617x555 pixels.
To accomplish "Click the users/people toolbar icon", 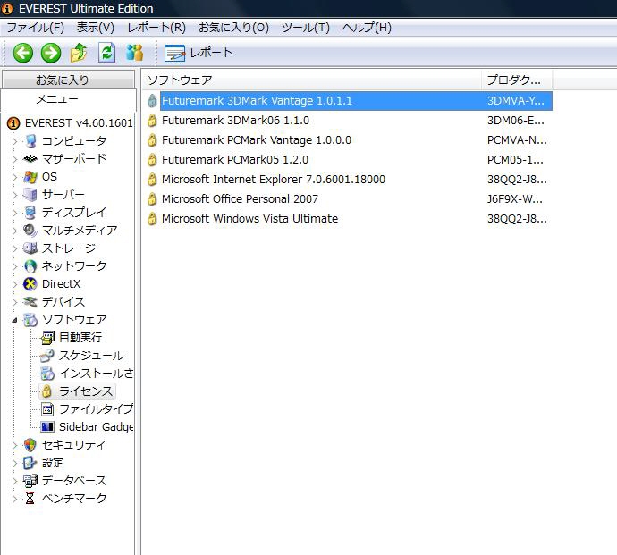I will [134, 53].
